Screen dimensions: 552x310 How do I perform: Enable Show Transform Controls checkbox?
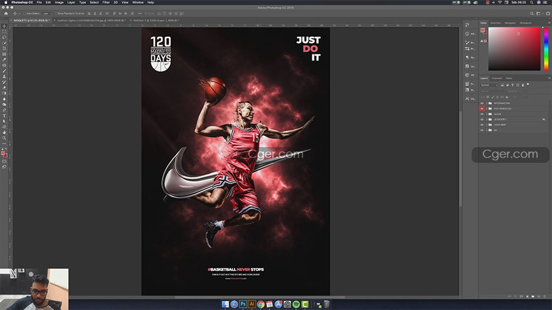56,13
